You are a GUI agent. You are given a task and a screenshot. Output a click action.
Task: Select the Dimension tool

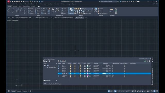point(58,10)
